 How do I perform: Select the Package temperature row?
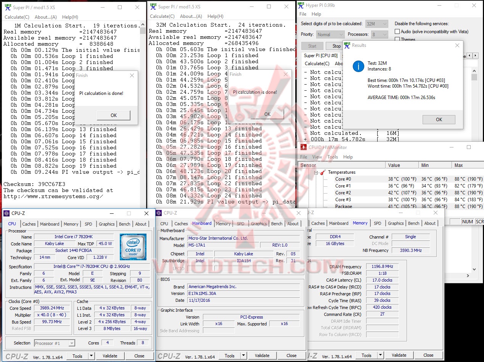[x=391, y=206]
